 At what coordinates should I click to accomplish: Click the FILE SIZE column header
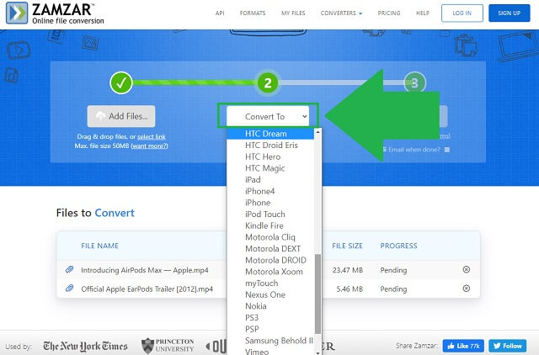pos(347,246)
